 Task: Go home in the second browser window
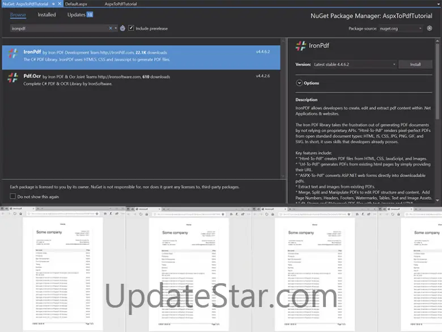pyautogui.click(x=147, y=214)
